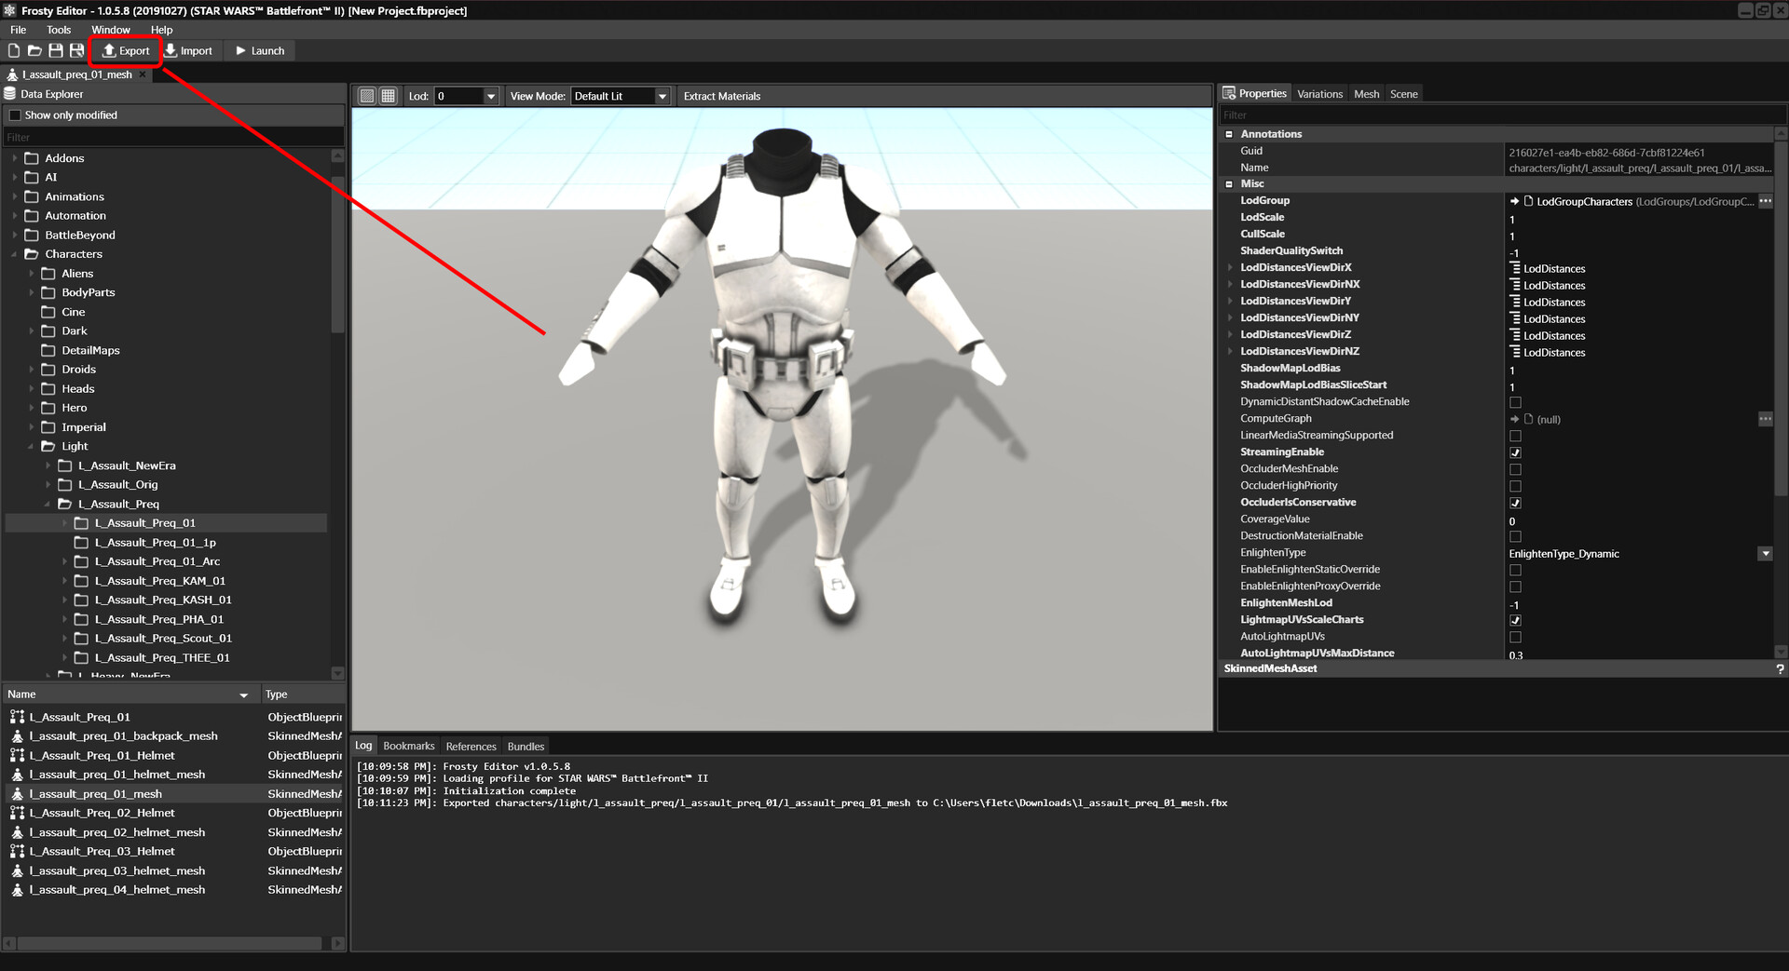Open the Window menu
This screenshot has width=1789, height=971.
(x=111, y=30)
